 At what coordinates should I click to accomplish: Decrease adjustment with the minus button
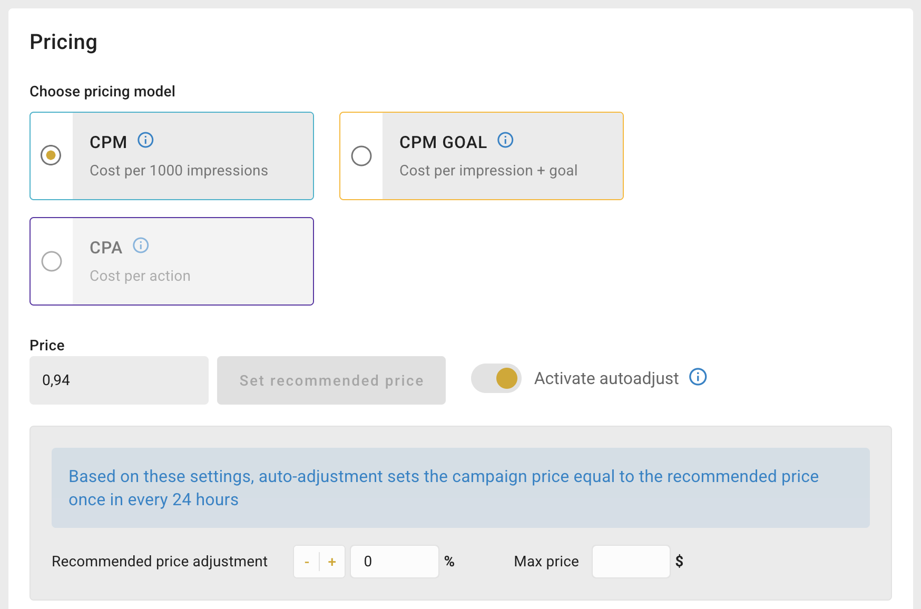pyautogui.click(x=307, y=562)
